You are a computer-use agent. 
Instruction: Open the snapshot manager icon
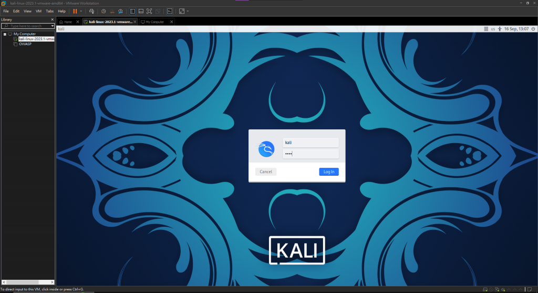point(120,11)
